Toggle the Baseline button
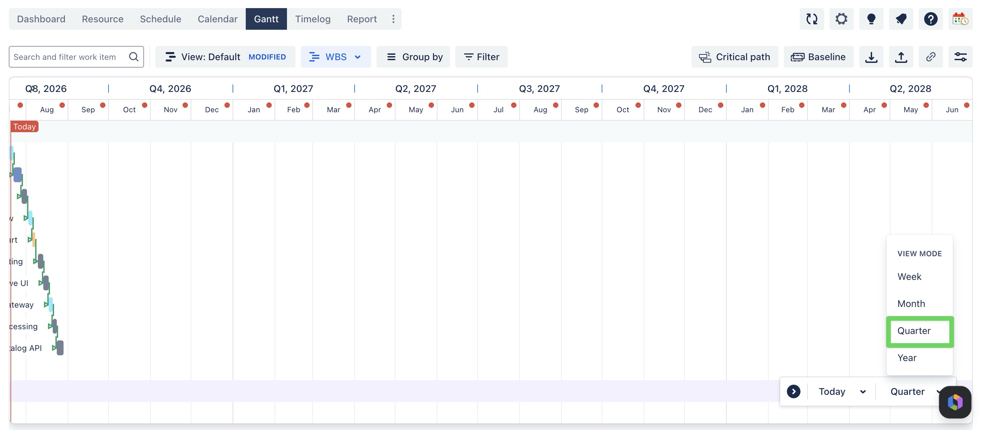The image size is (985, 430). pos(818,57)
